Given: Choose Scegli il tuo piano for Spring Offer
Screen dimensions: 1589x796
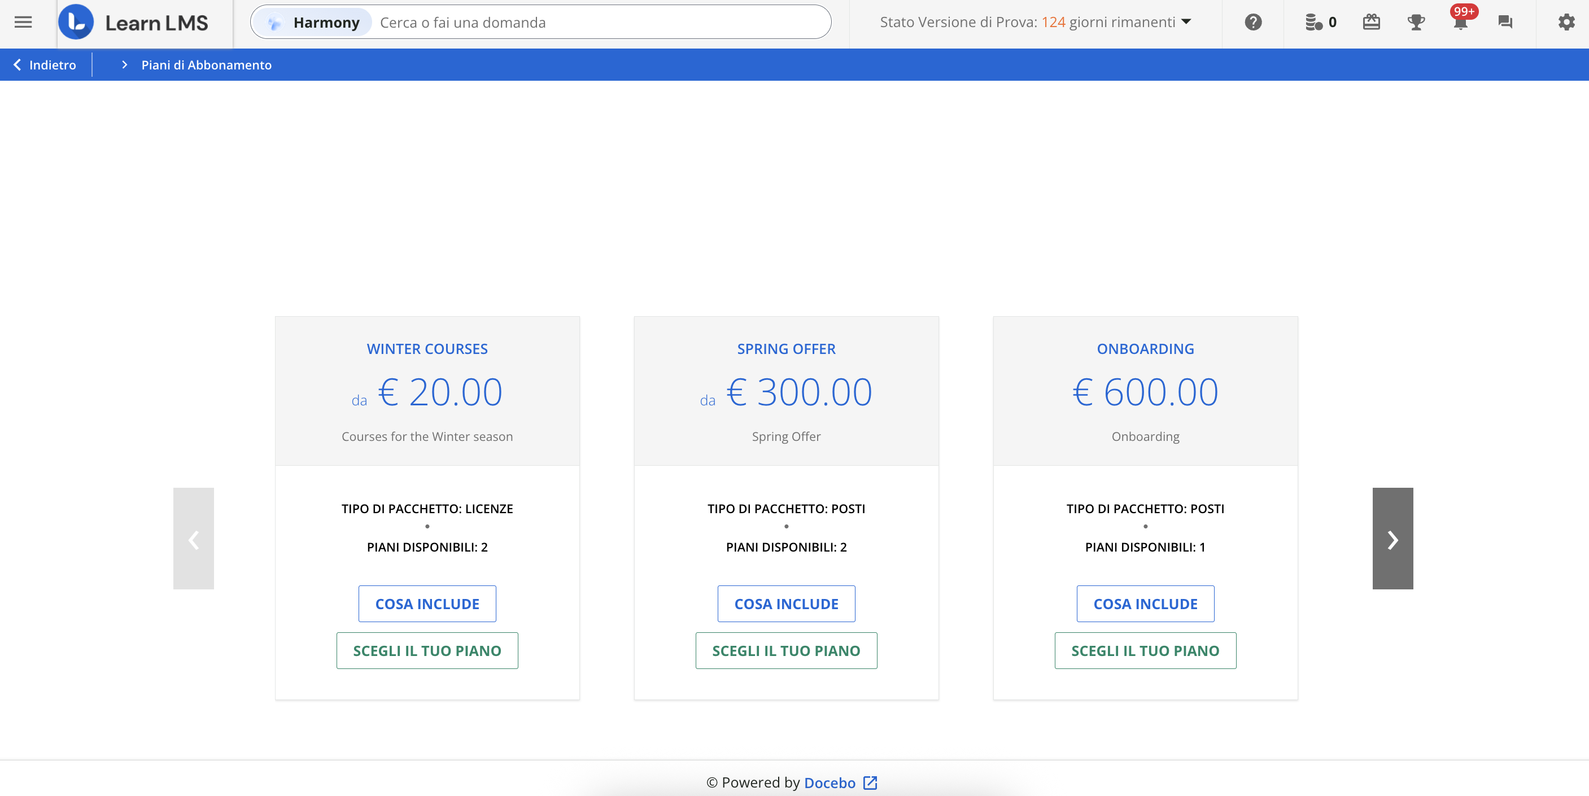Looking at the screenshot, I should [x=786, y=650].
